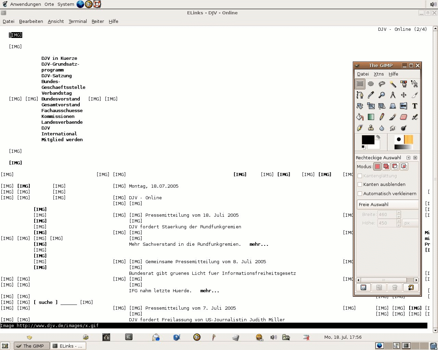Select the Rectangle Select tool in GIMP
This screenshot has width=438, height=350.
[x=360, y=84]
